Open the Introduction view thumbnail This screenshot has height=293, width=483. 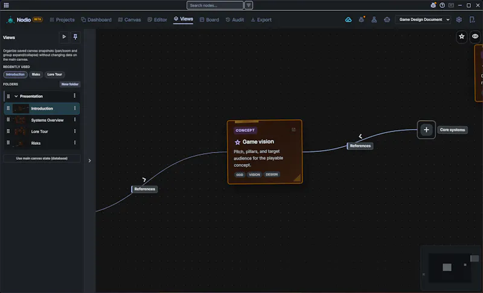[21, 109]
